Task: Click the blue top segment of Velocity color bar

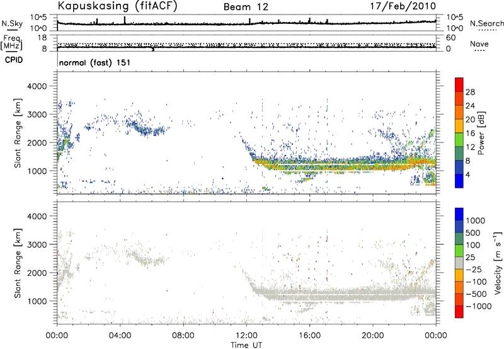Action: pyautogui.click(x=459, y=214)
